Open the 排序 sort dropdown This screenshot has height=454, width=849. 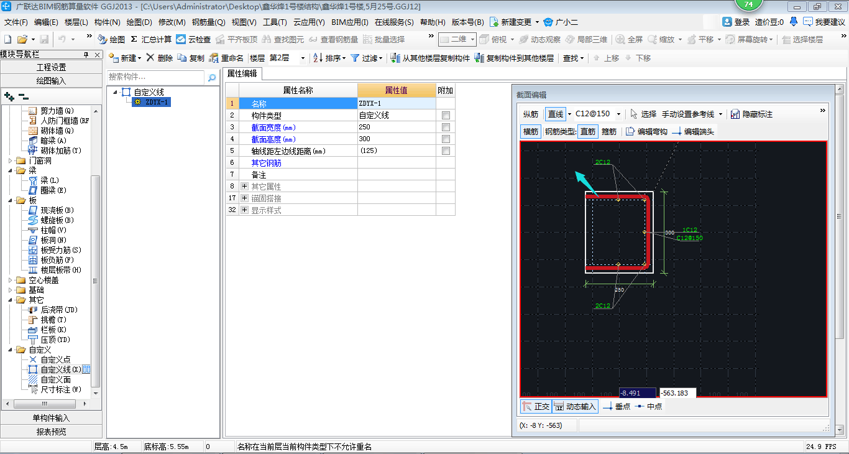(x=344, y=58)
